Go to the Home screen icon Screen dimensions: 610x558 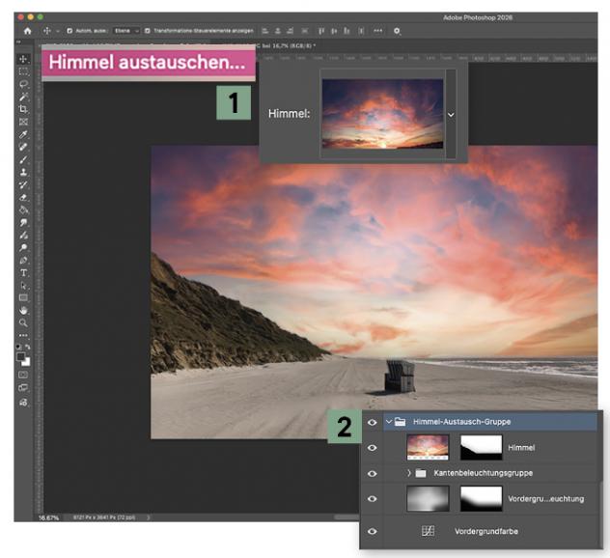27,31
